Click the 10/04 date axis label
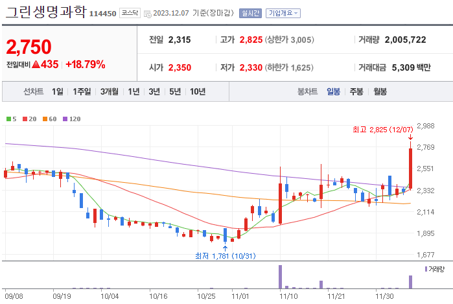Viewport: 453px width, 304px height. (x=110, y=296)
